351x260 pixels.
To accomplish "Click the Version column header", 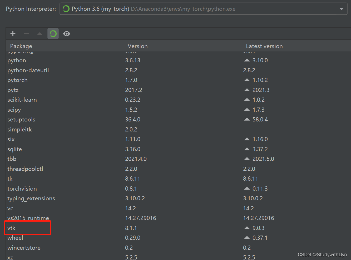I will pyautogui.click(x=183, y=46).
